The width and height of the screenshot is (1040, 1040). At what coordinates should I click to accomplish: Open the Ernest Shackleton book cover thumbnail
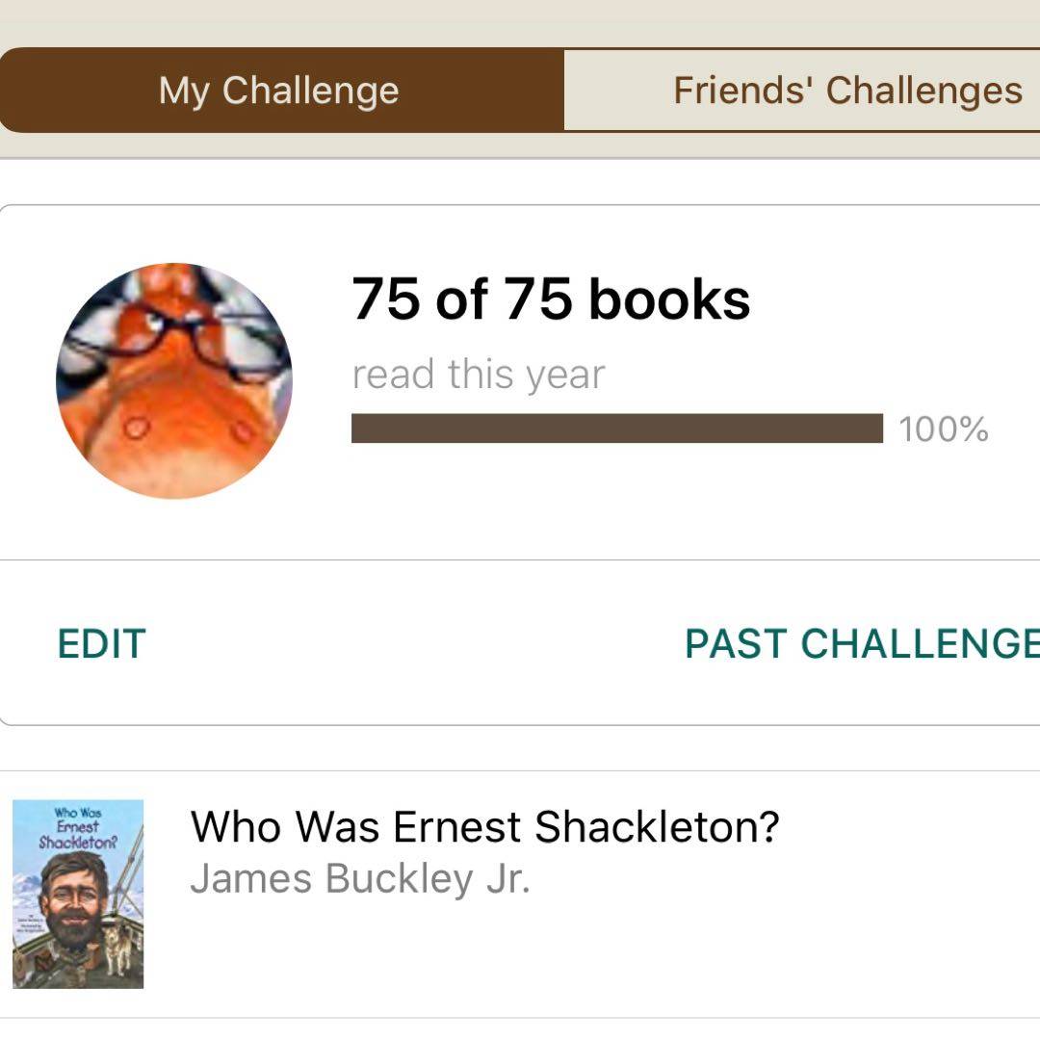coord(78,894)
